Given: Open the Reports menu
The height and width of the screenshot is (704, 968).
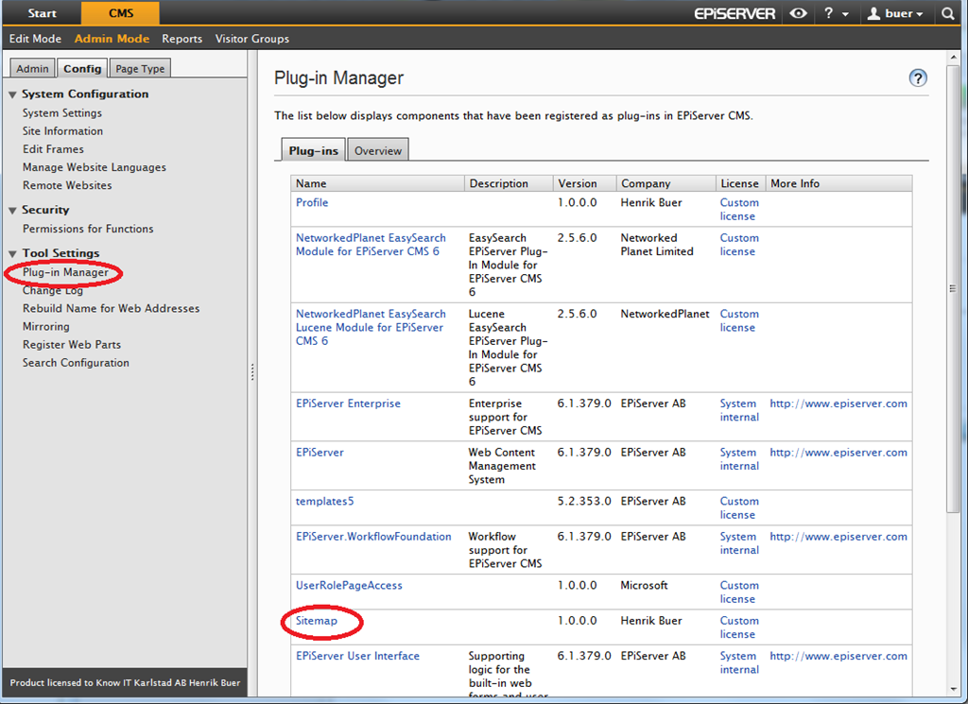Looking at the screenshot, I should tap(181, 39).
